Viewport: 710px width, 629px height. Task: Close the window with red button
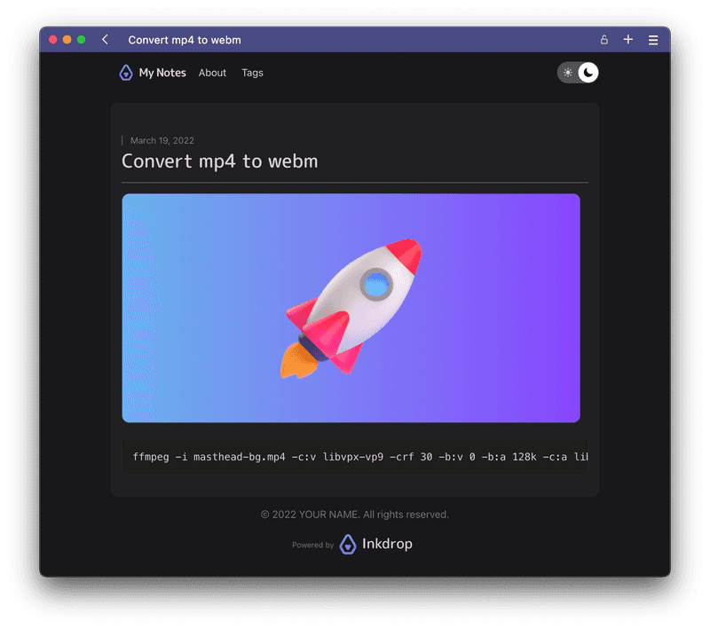click(x=53, y=40)
